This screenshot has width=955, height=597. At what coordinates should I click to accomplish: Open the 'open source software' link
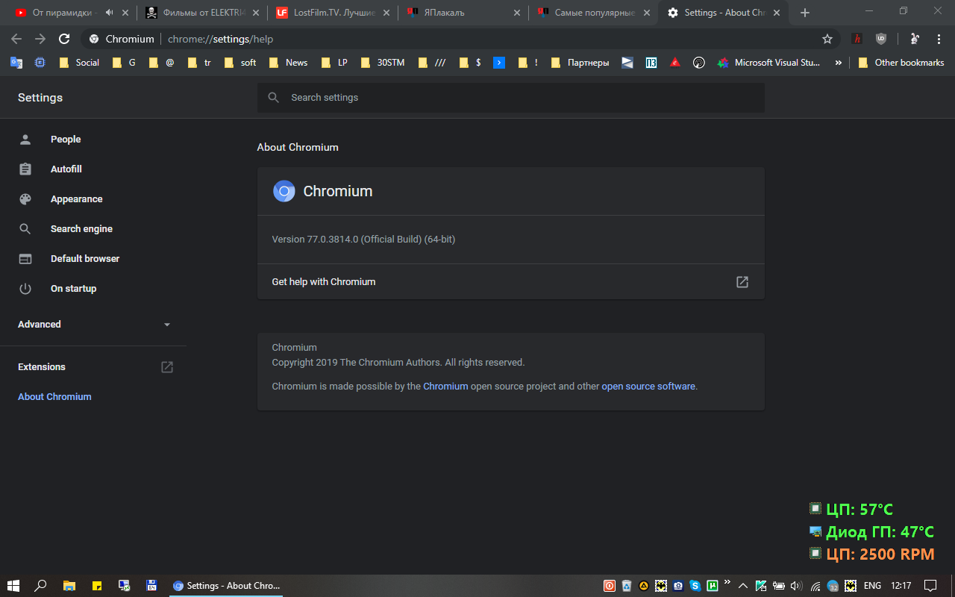648,387
